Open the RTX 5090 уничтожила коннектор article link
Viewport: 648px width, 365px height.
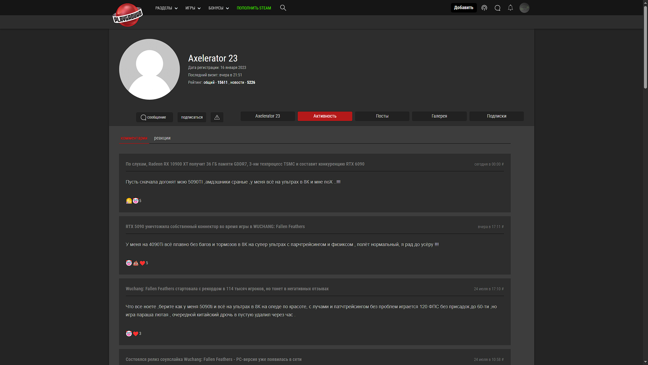[x=215, y=227]
